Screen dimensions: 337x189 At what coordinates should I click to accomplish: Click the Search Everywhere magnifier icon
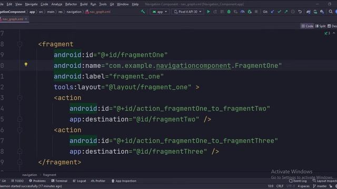331,12
